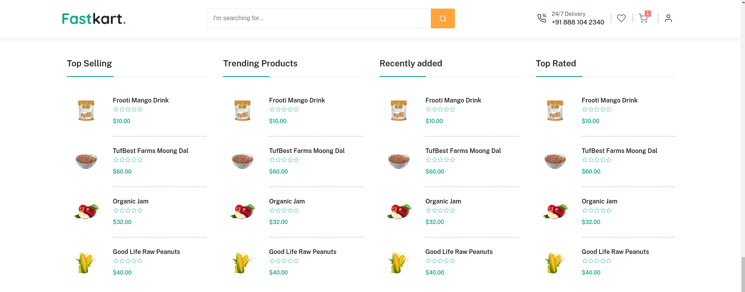745x292 pixels.
Task: Open TufBest Farms Moong Dal in Trending Products
Action: (306, 151)
